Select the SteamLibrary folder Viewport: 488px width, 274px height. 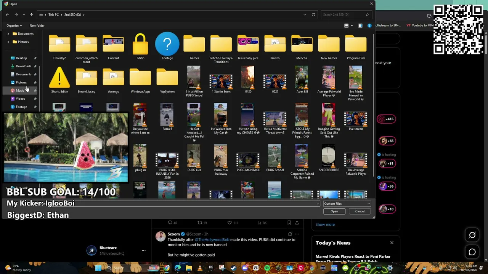[87, 80]
